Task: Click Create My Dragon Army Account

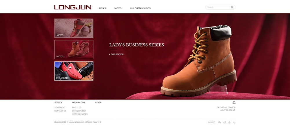Action: pyautogui.click(x=226, y=109)
